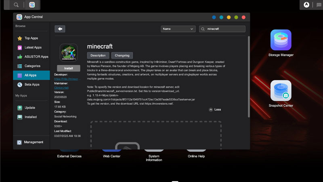This screenshot has width=323, height=182.
Task: Open the Storage Manager desktop icon
Action: 281,40
